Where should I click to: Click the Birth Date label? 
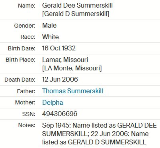point(22,48)
